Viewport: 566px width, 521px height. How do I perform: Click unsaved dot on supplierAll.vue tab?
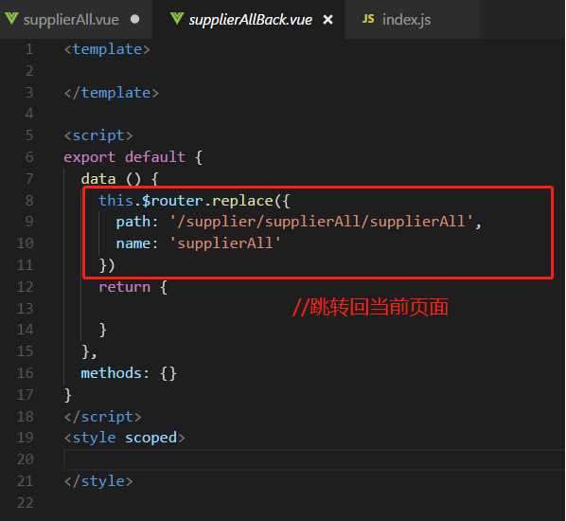[x=135, y=19]
